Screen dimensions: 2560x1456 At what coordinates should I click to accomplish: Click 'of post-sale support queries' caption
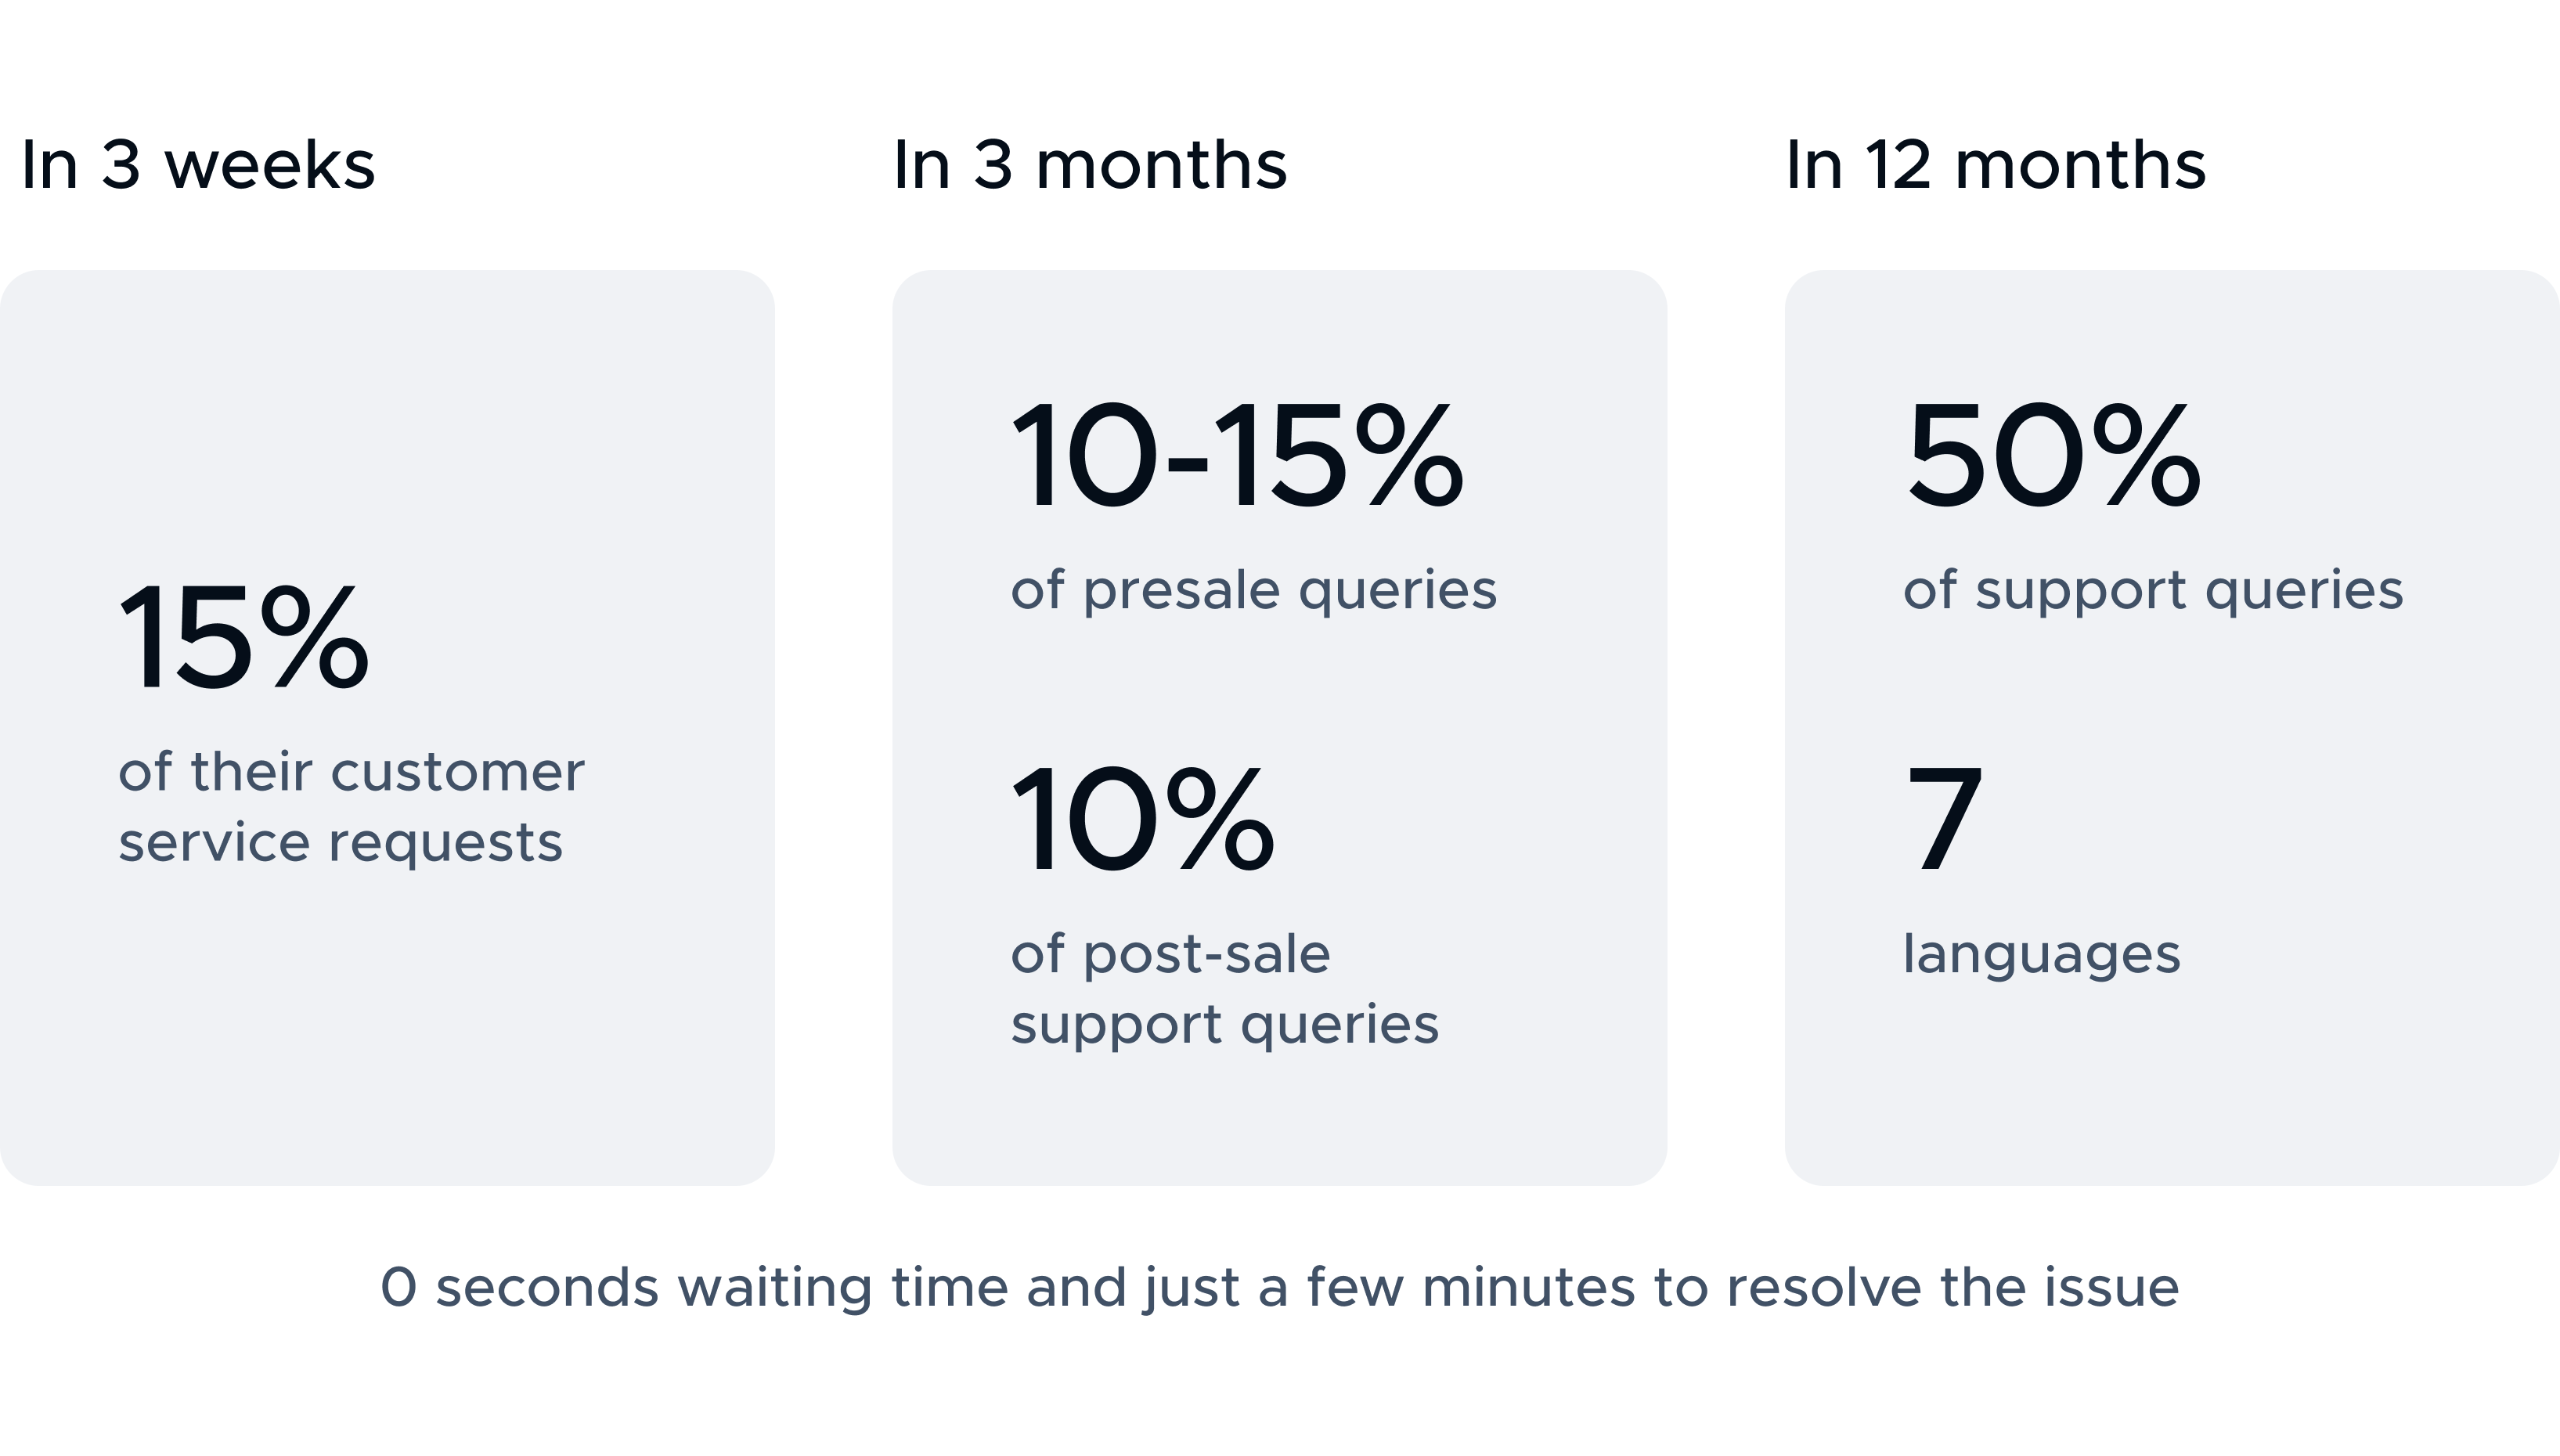(x=1225, y=989)
